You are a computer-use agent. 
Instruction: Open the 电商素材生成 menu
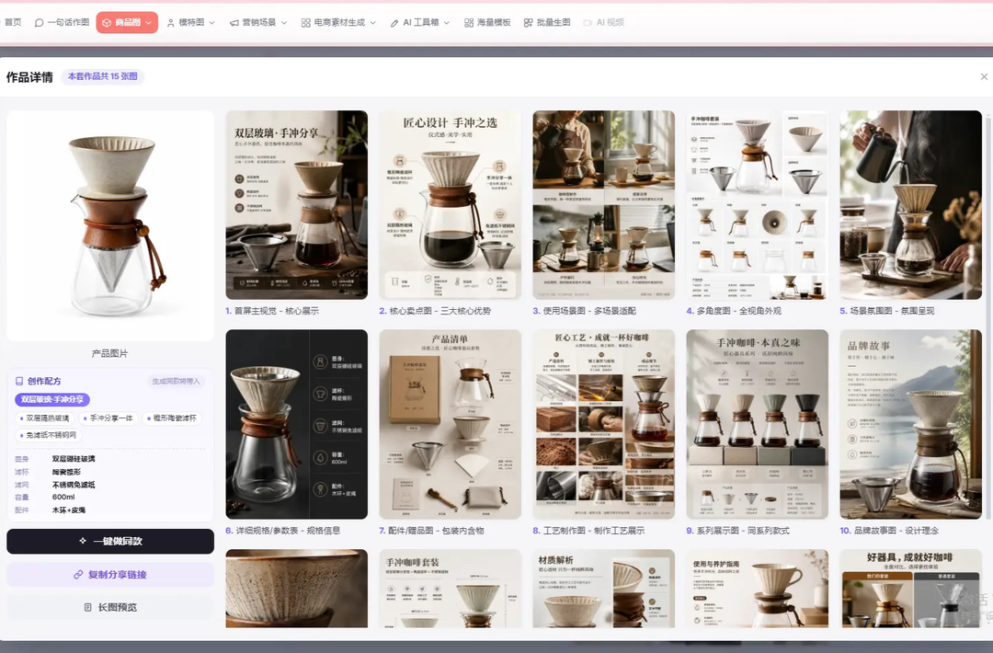338,22
